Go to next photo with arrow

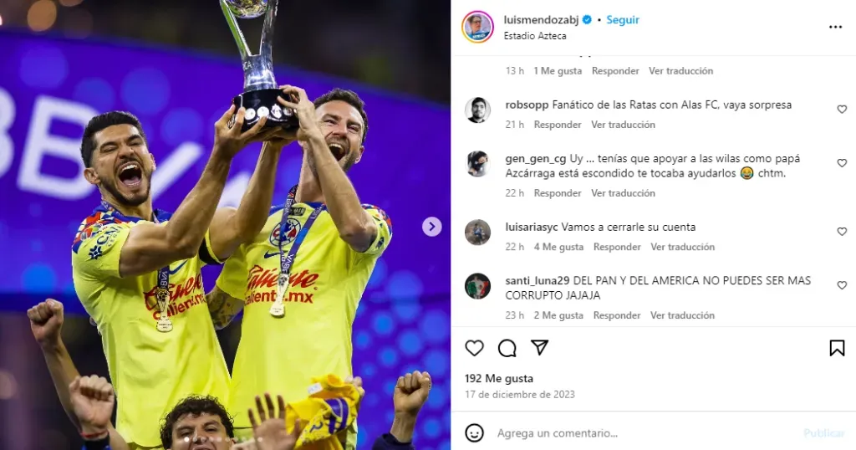tap(432, 226)
